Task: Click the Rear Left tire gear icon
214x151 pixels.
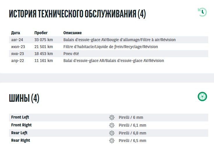Action: pos(112,133)
